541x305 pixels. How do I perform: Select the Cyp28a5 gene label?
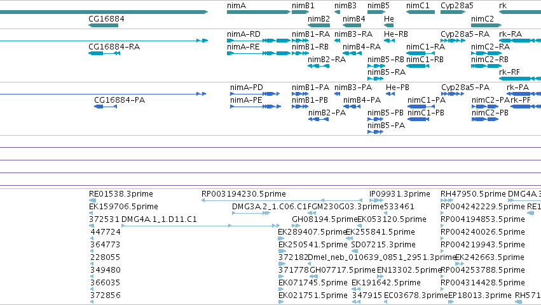tap(457, 6)
